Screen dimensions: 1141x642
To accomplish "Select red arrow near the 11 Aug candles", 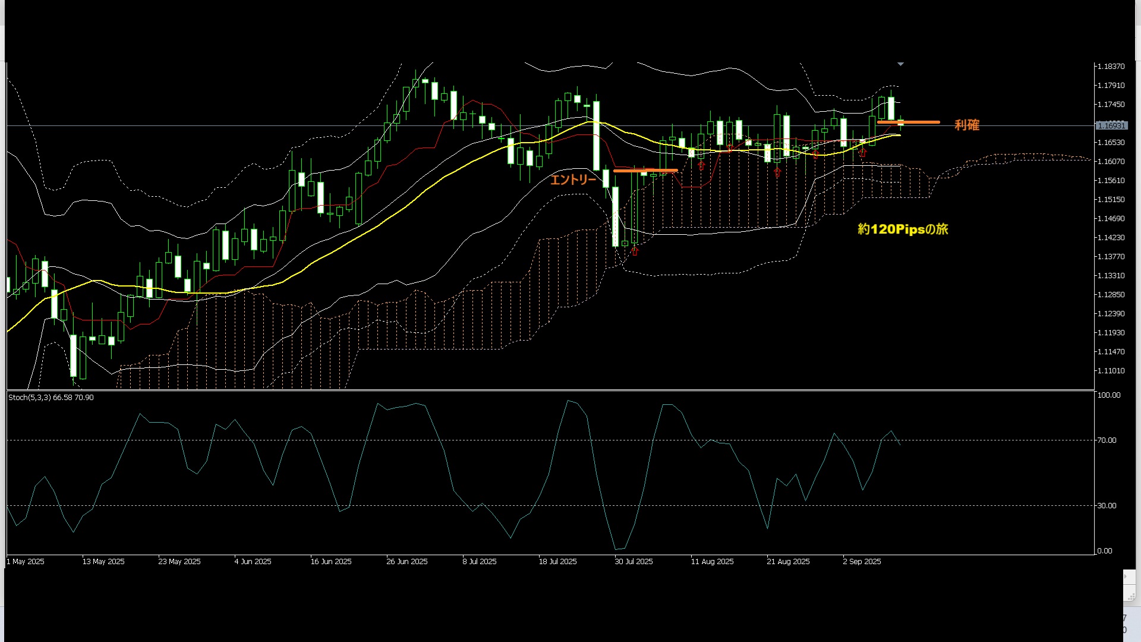I will 701,165.
